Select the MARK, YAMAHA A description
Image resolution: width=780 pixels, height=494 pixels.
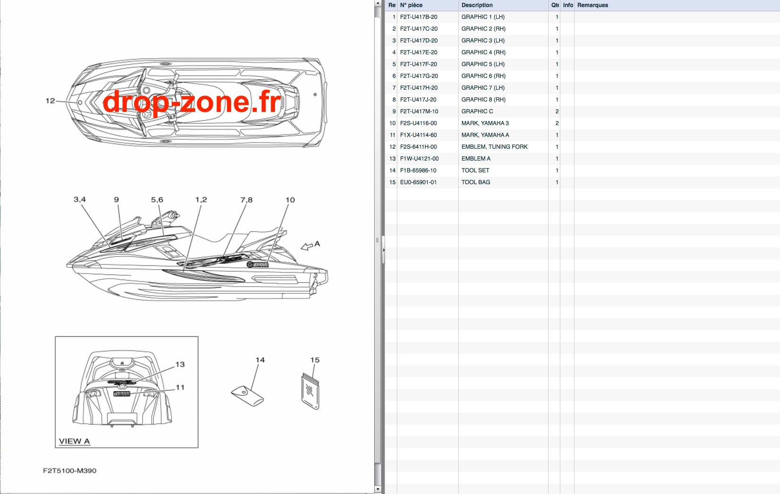pos(485,135)
